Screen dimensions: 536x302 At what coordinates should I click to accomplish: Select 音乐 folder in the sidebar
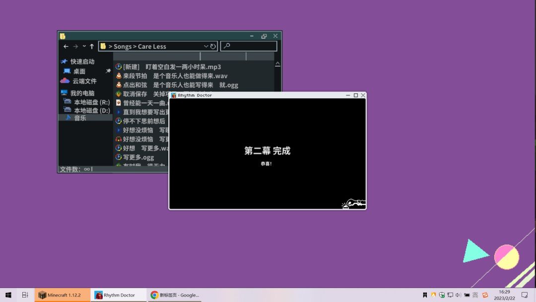click(85, 118)
